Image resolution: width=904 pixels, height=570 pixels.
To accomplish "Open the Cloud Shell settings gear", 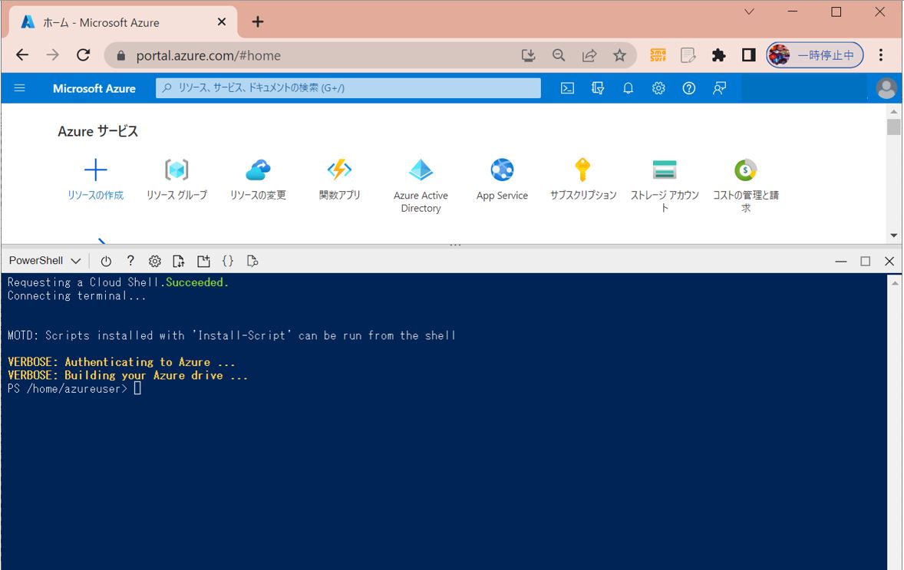I will pos(154,262).
